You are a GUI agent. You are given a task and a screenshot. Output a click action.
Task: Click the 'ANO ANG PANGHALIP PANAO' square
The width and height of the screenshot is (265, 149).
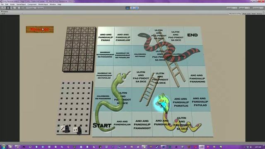pyautogui.click(x=106, y=36)
